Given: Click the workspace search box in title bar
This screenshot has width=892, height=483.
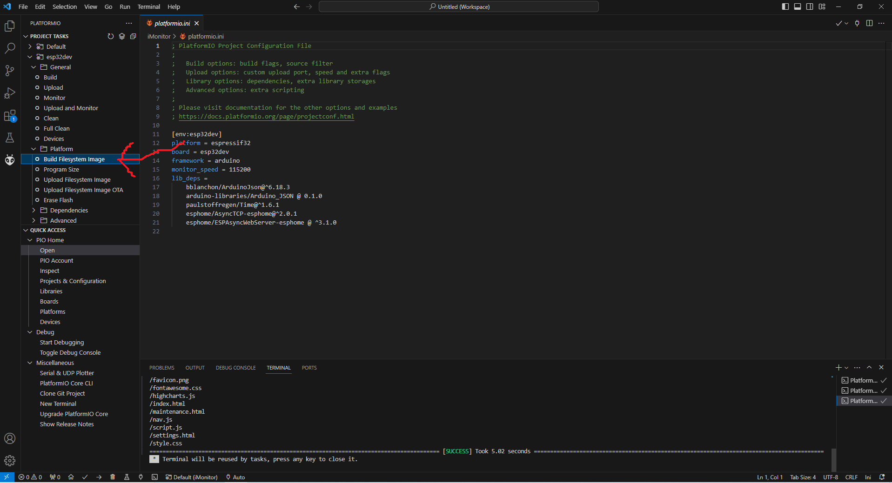Looking at the screenshot, I should pyautogui.click(x=458, y=7).
